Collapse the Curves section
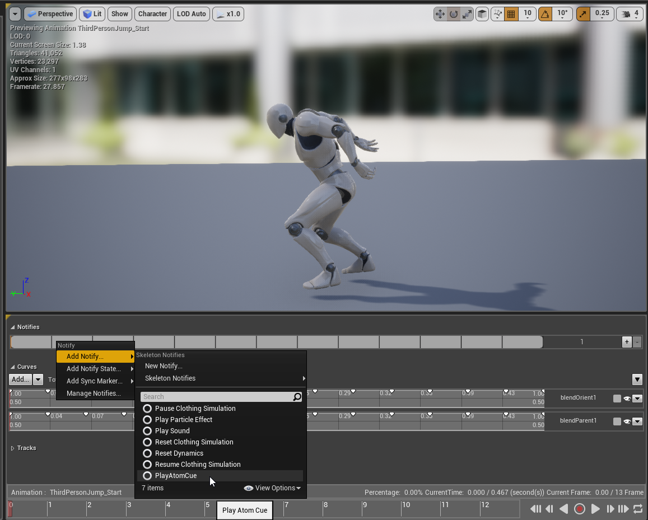The image size is (648, 520). pyautogui.click(x=13, y=367)
